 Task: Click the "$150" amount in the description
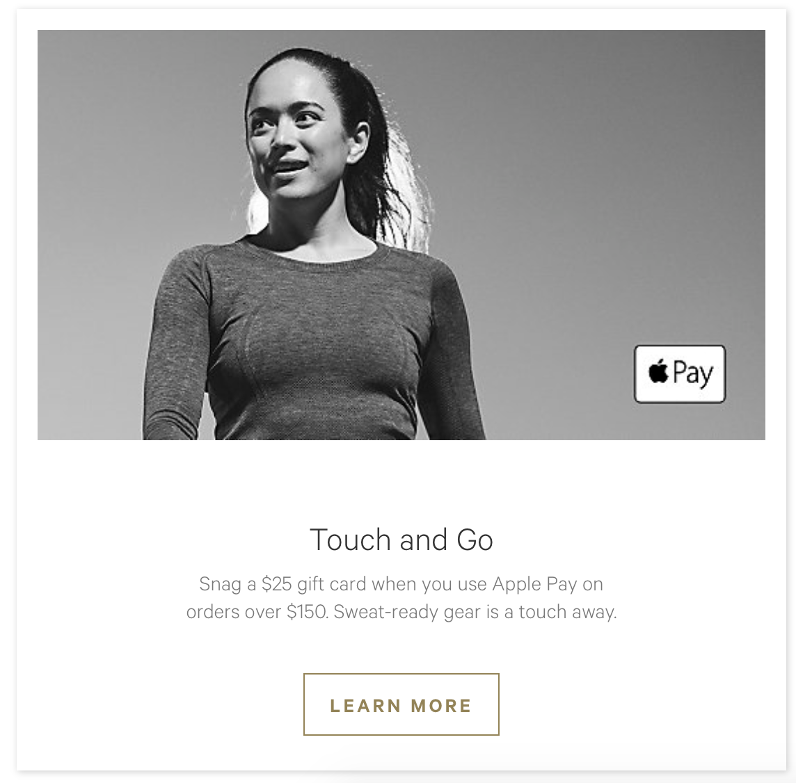pyautogui.click(x=307, y=612)
